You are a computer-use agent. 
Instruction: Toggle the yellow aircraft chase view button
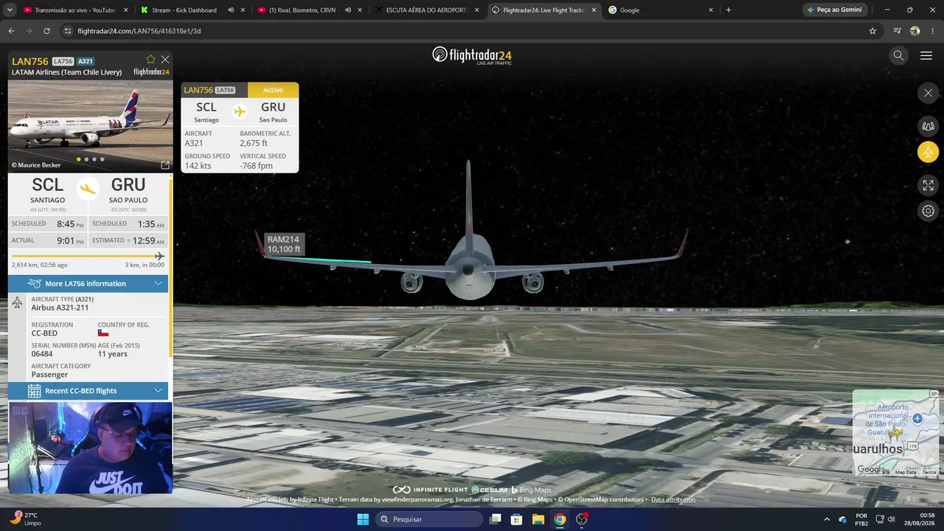928,153
